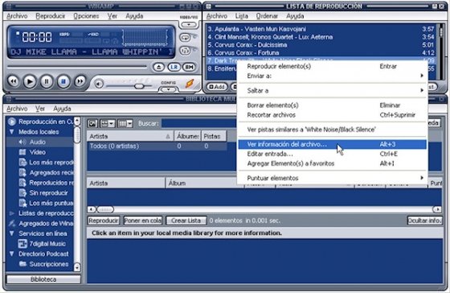Click the Reproducir button in library

pos(104,221)
